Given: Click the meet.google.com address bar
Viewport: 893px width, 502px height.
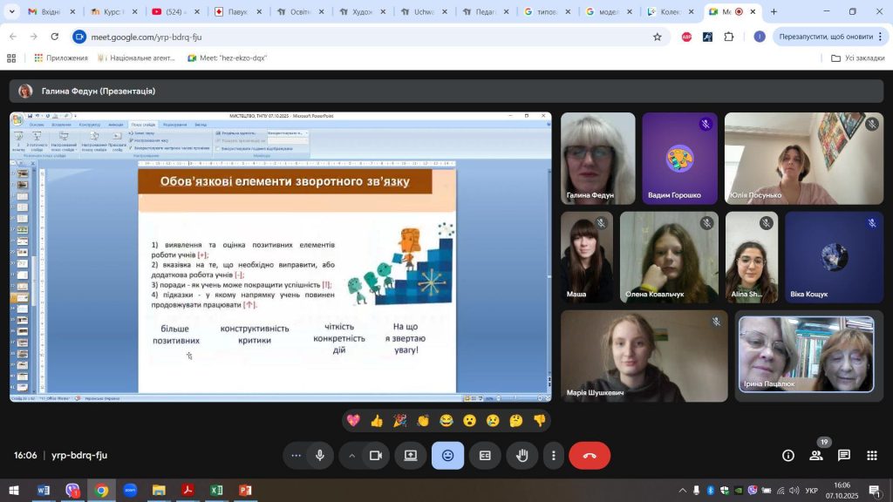Looking at the screenshot, I should [349, 37].
